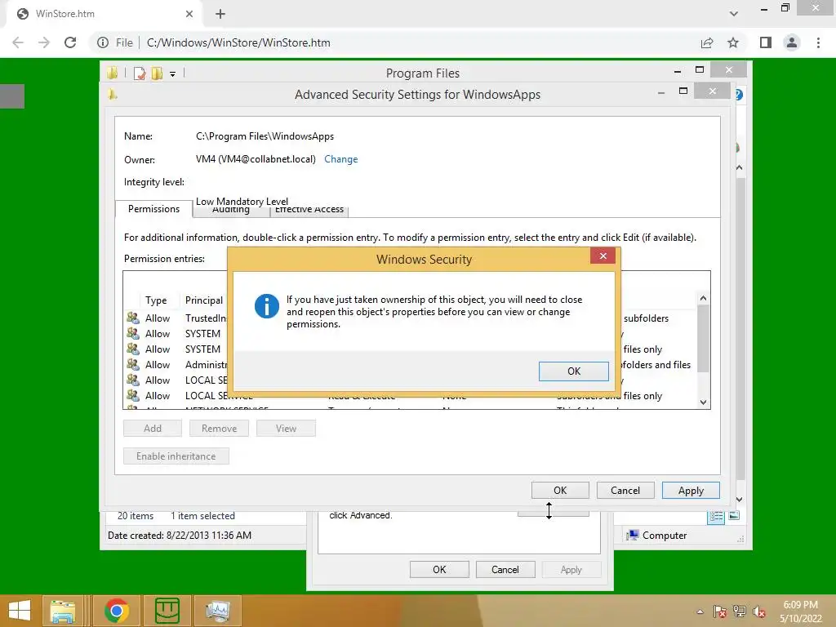Go back using browser back arrow
This screenshot has height=627, width=836.
click(18, 42)
